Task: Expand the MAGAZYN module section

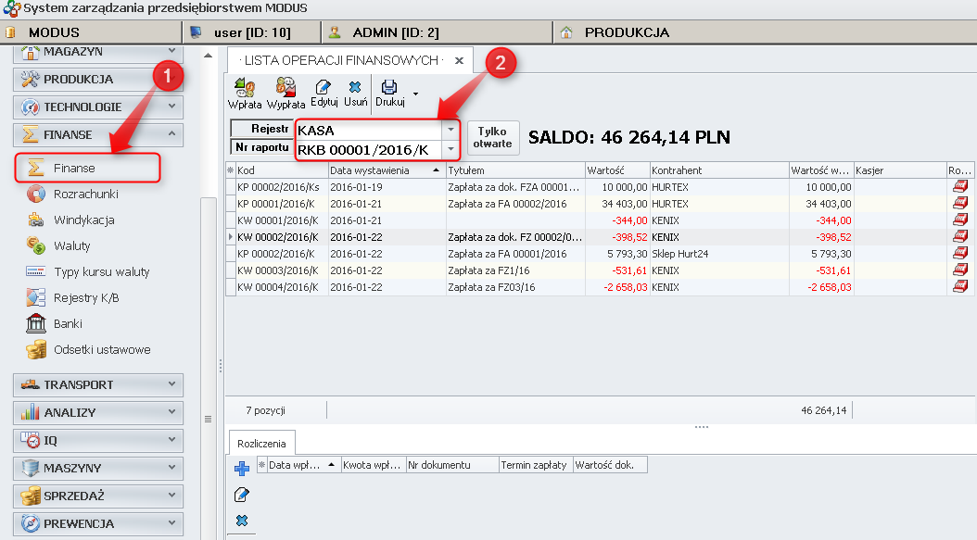Action: (x=98, y=53)
